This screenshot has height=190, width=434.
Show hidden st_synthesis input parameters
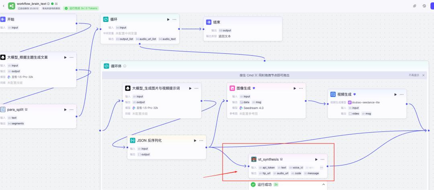click(321, 168)
